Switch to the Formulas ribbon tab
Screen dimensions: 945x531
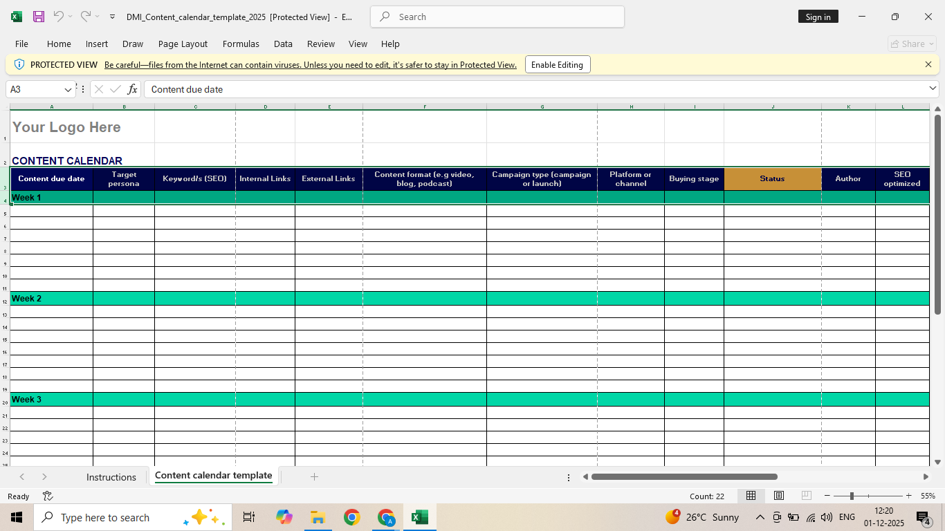(x=241, y=44)
